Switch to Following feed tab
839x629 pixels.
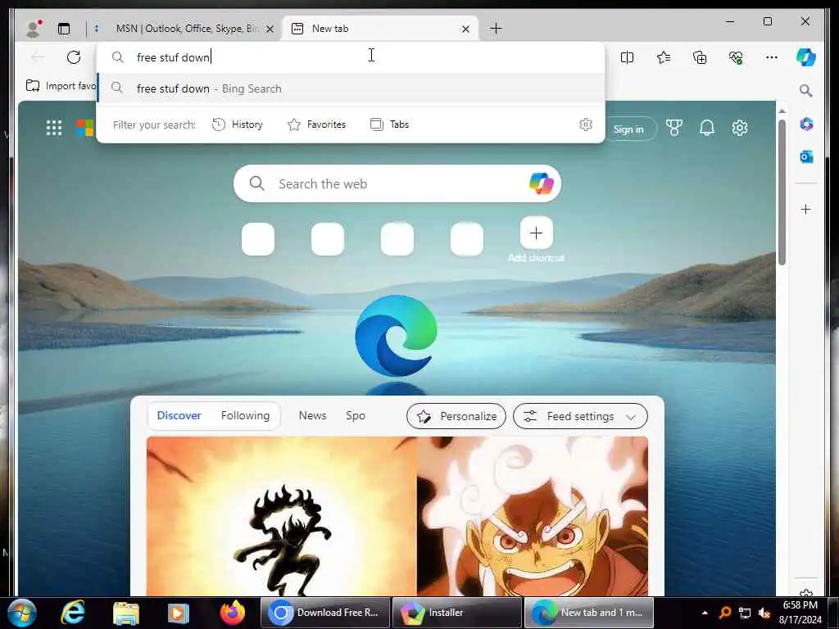(245, 415)
